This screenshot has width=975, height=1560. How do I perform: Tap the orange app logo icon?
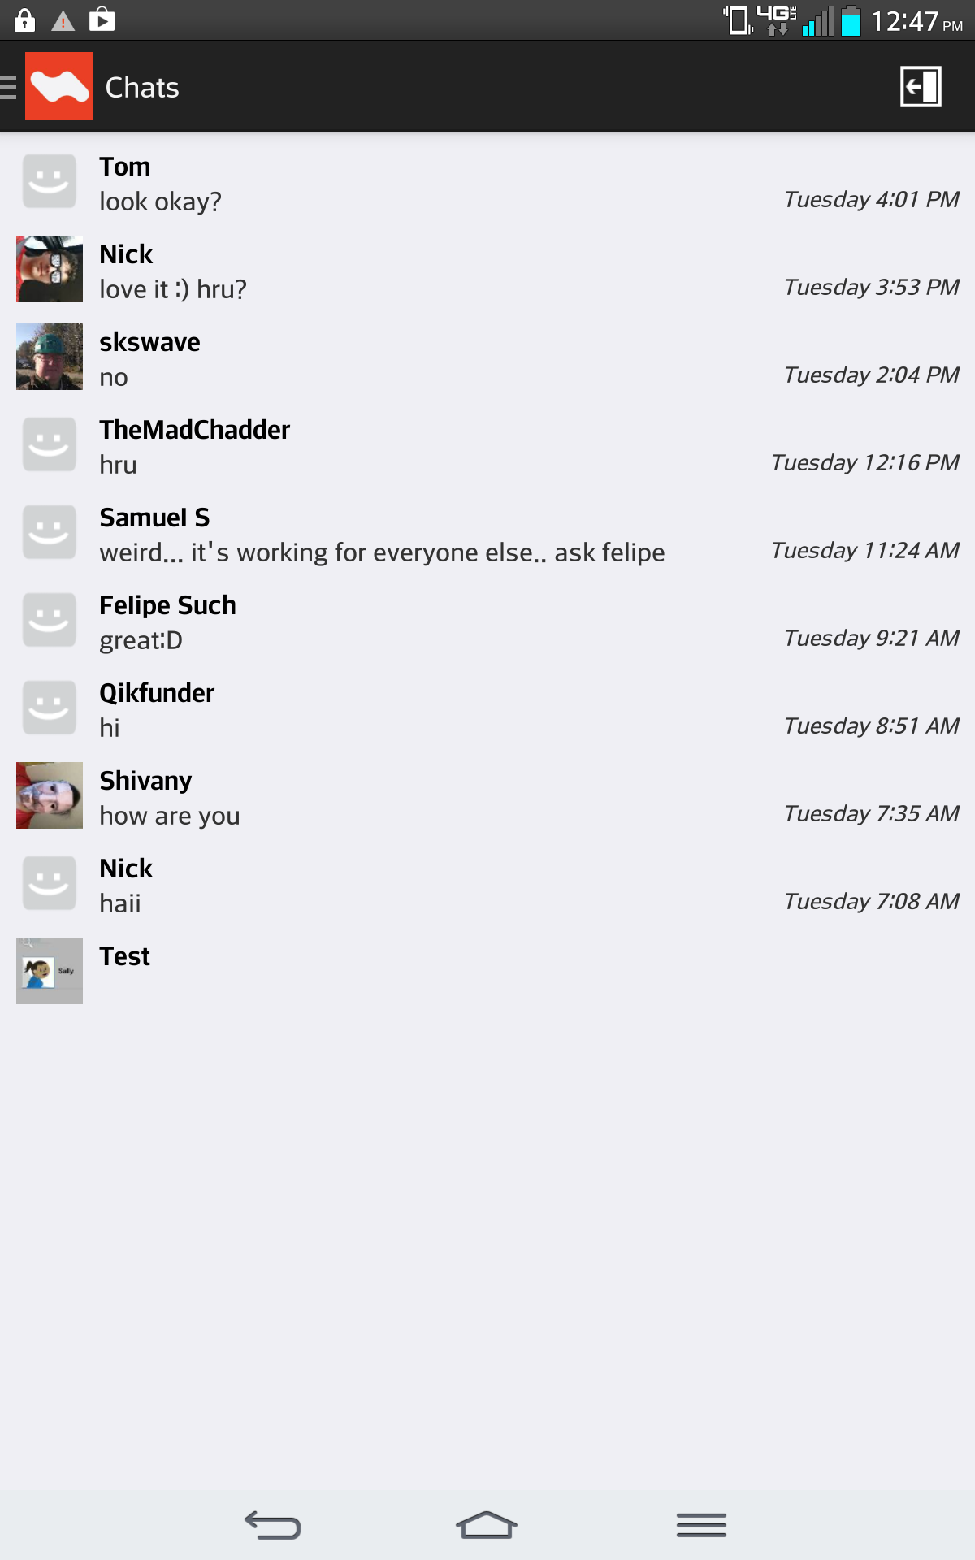59,86
